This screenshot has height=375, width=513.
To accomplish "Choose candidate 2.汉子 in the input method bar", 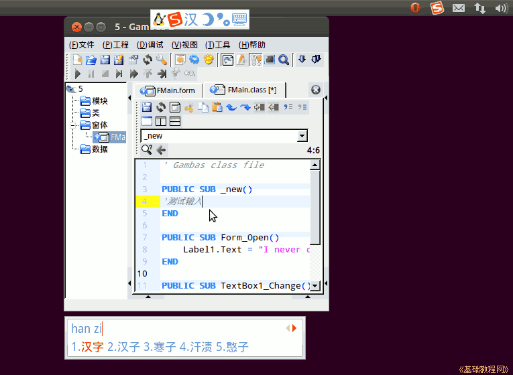I will click(123, 347).
